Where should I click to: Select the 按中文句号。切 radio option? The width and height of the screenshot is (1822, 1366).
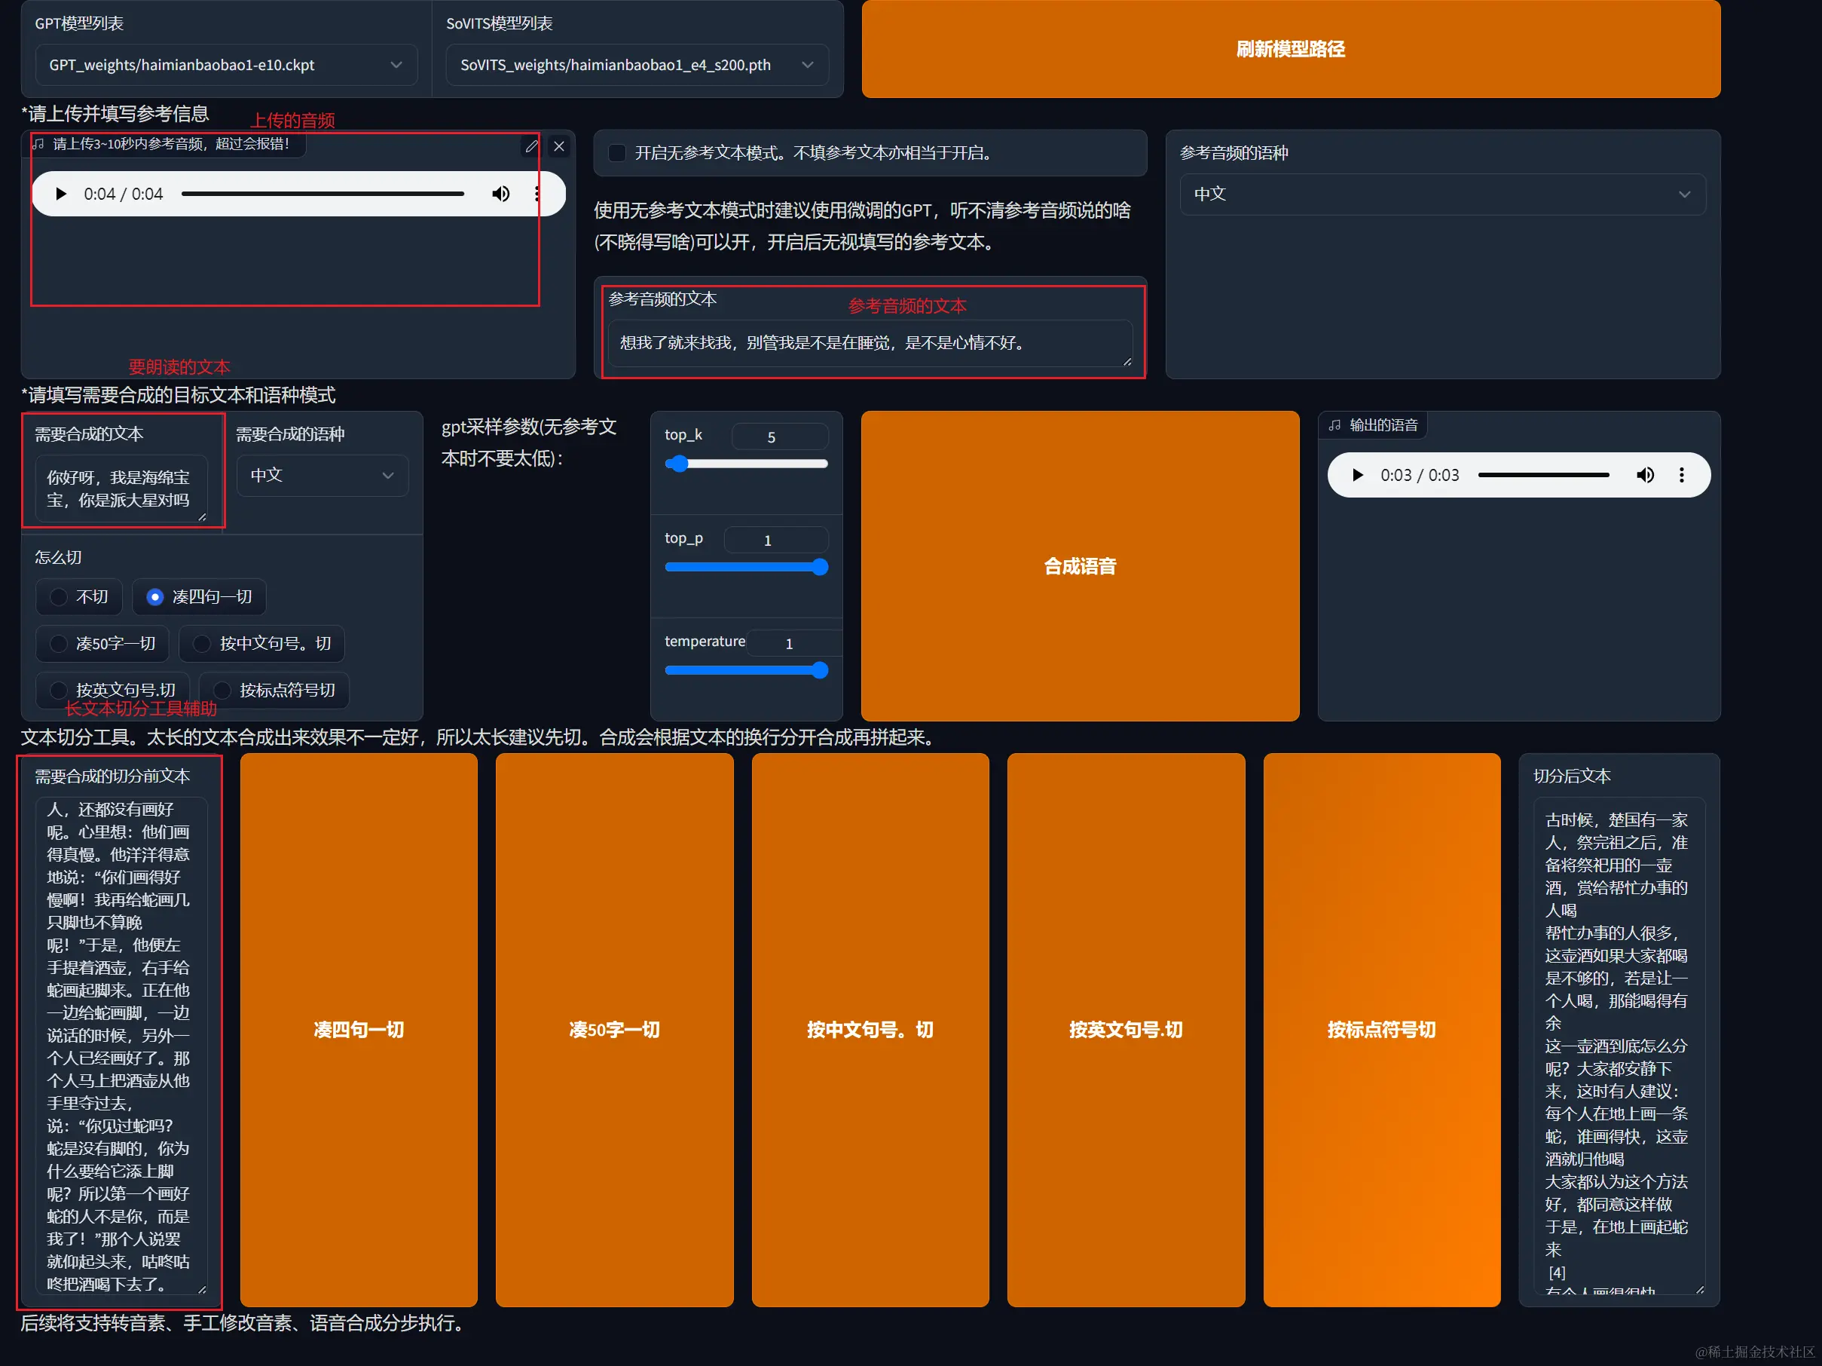(203, 644)
